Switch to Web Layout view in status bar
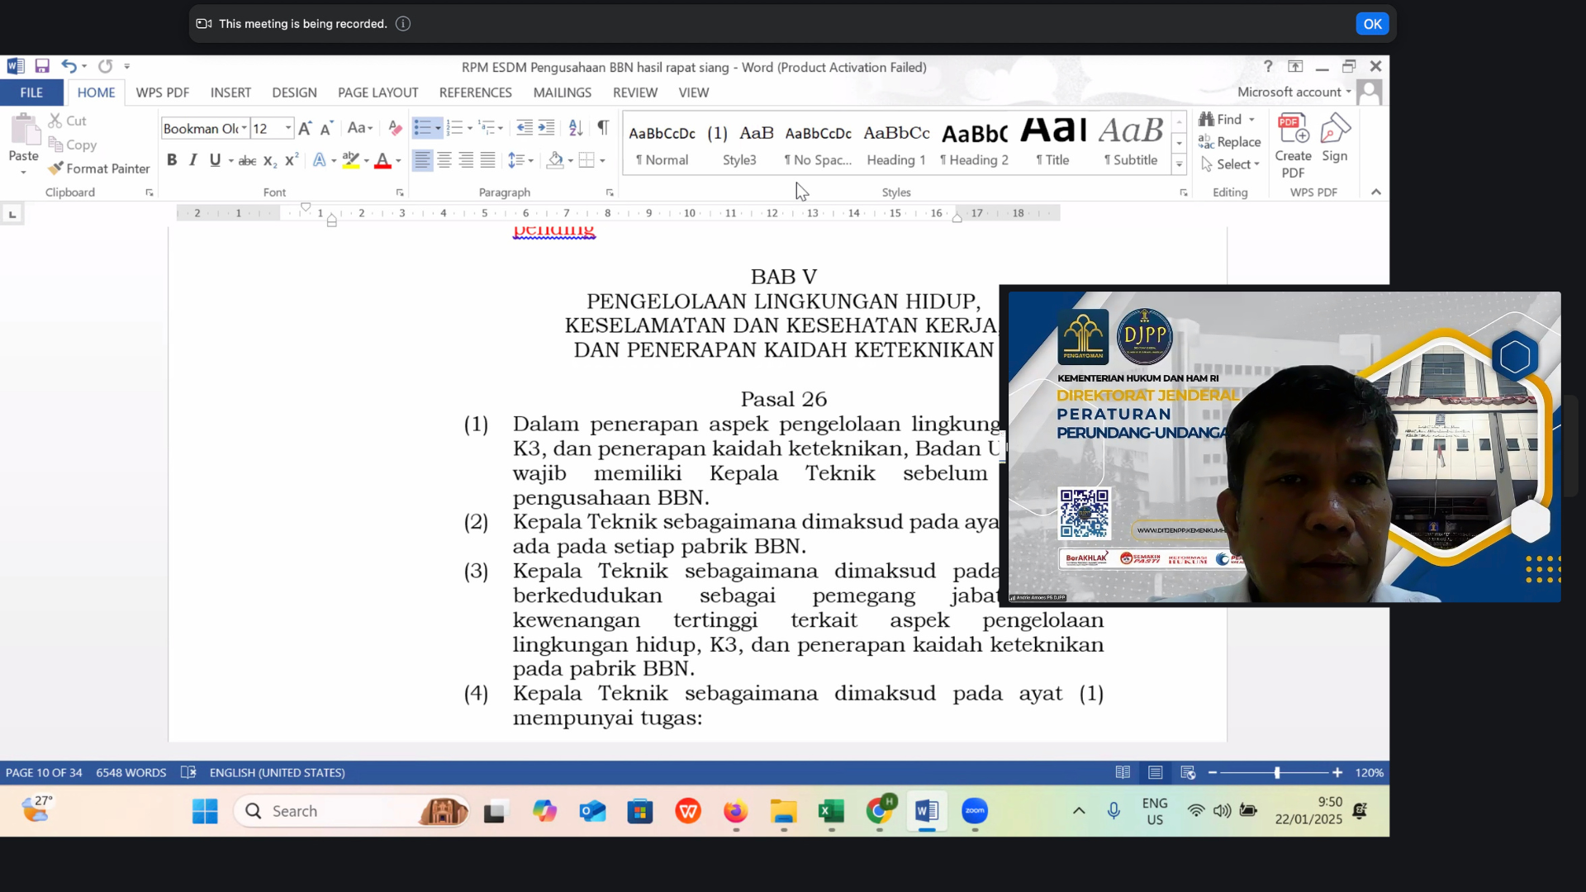Screen dimensions: 1586x892 pos(1188,772)
